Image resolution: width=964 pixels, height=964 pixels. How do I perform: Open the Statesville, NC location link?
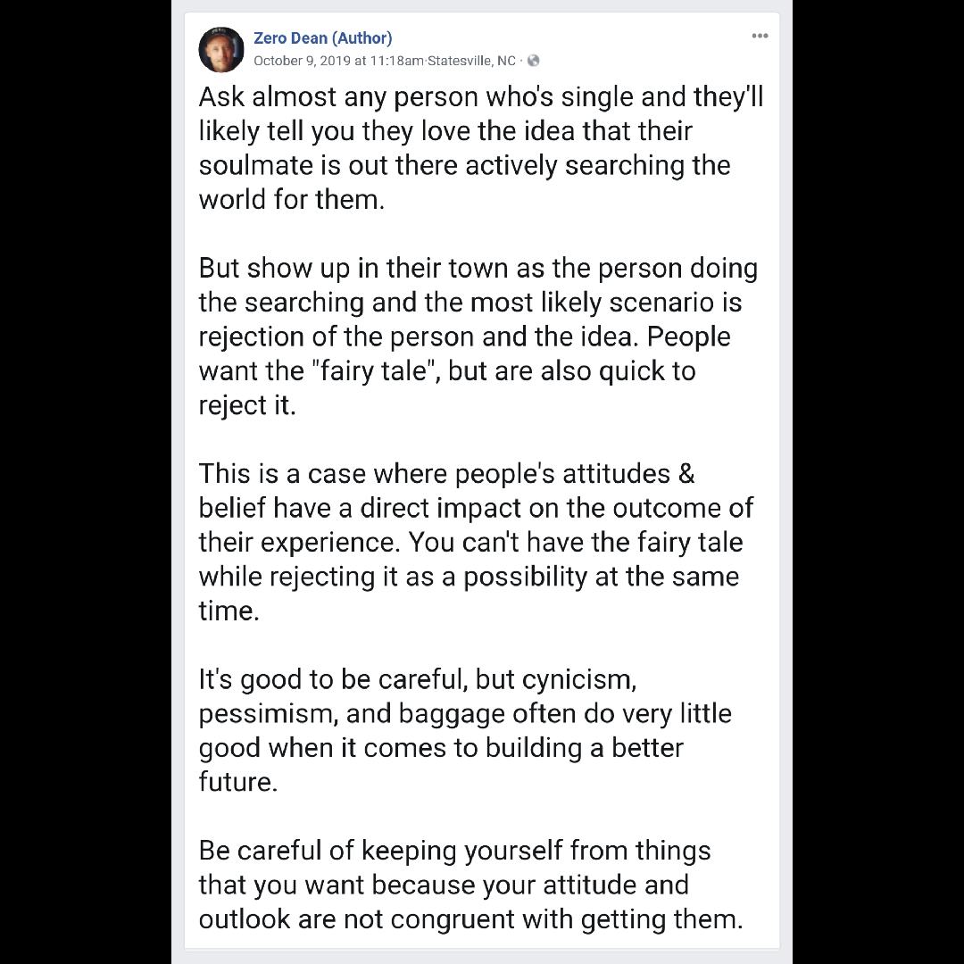point(471,61)
